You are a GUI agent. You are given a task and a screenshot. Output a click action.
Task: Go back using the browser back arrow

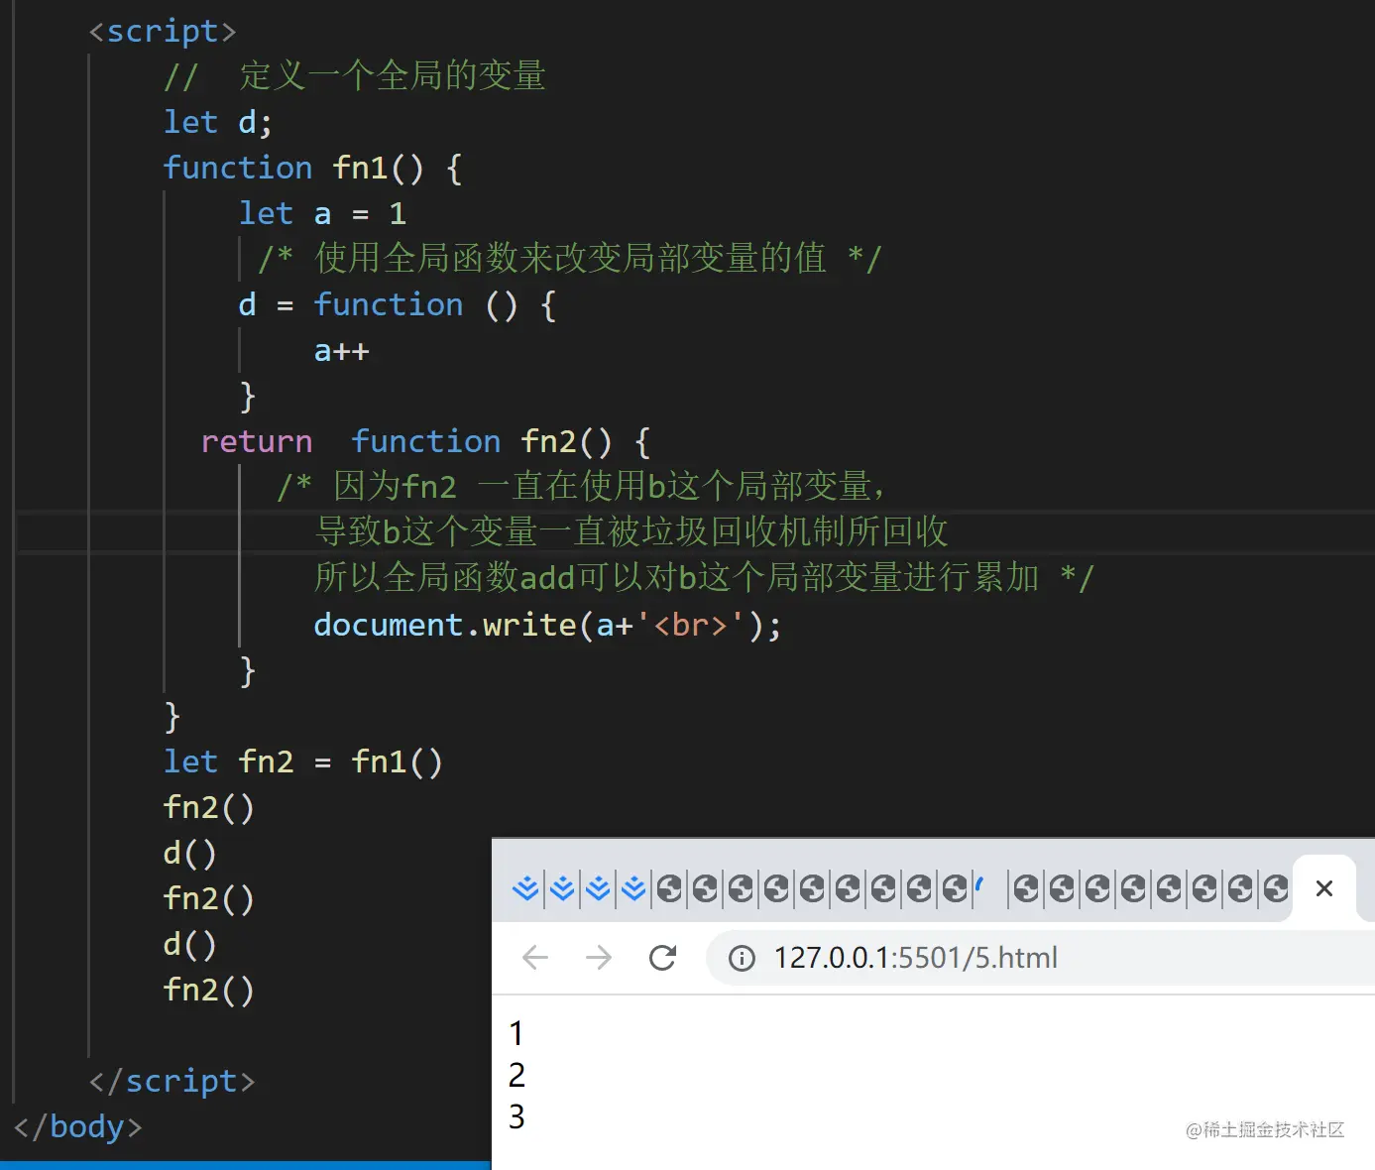click(x=535, y=958)
